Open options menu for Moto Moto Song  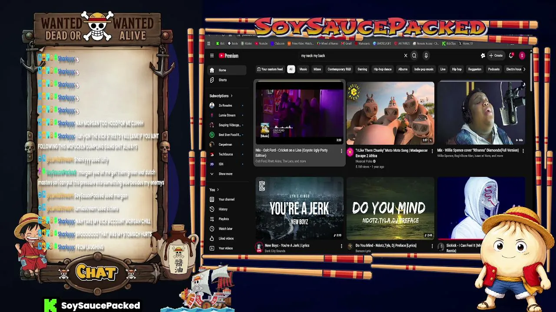pos(432,151)
